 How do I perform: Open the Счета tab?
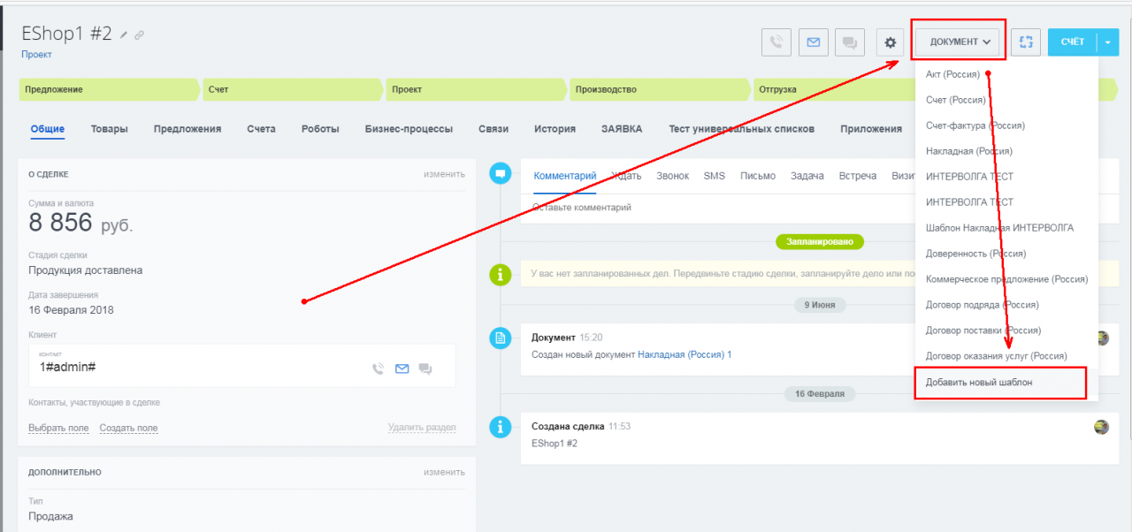pyautogui.click(x=261, y=129)
